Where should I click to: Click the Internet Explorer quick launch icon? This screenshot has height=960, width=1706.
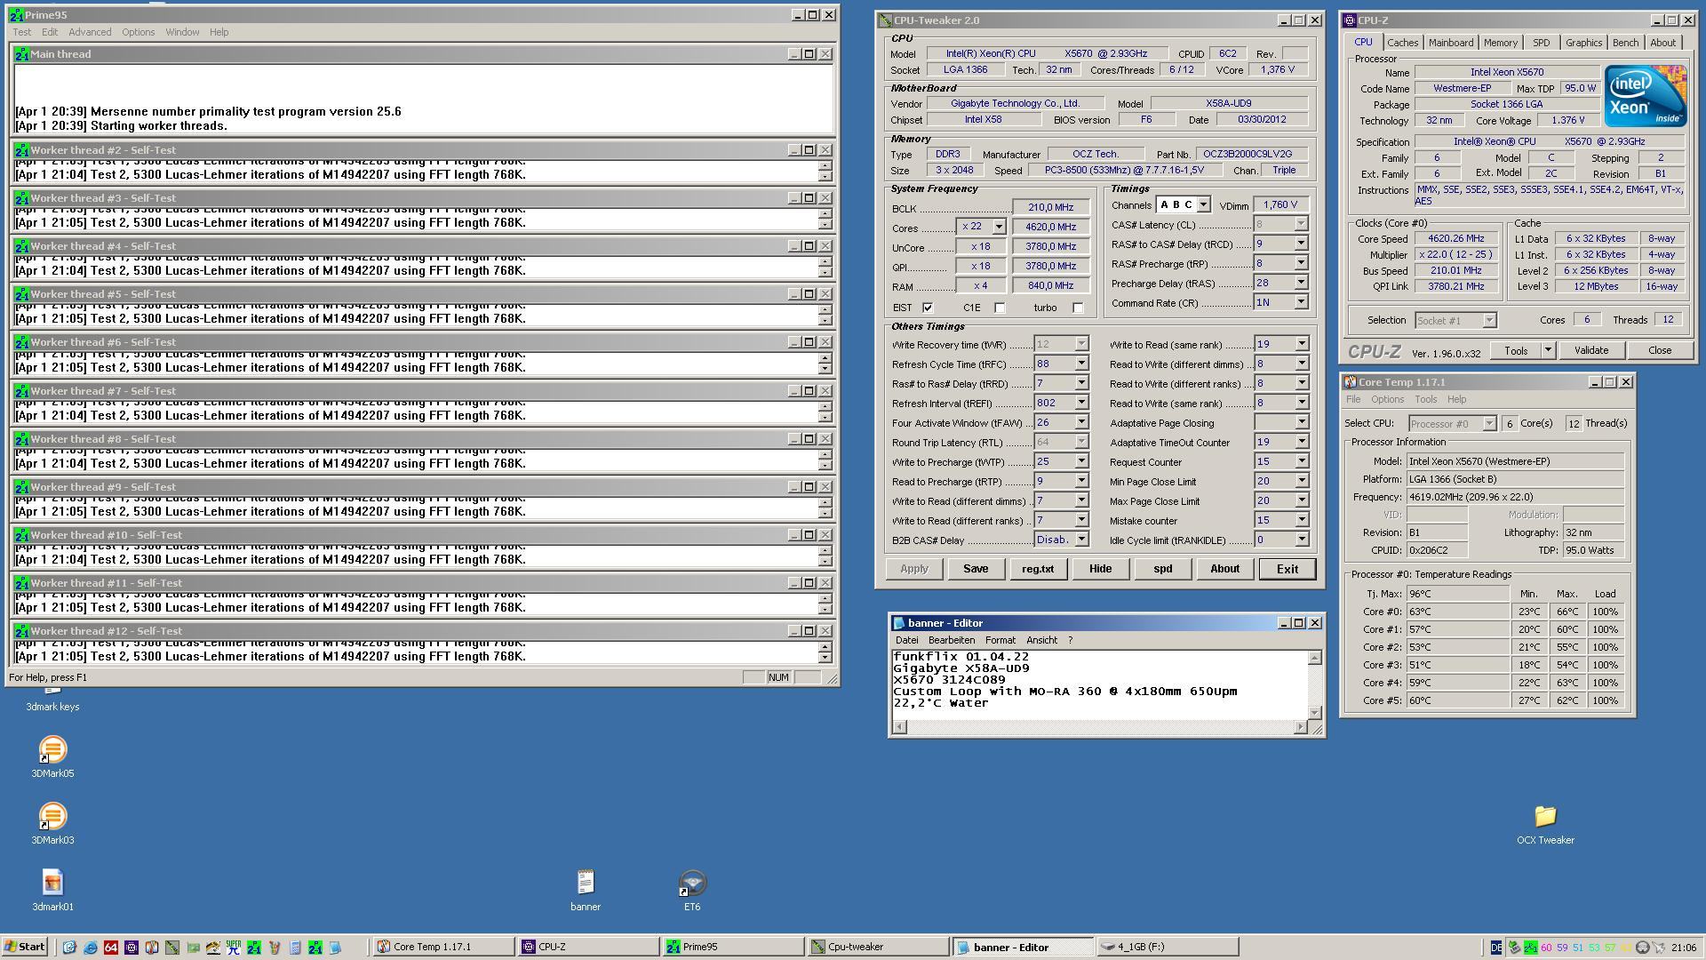coord(90,948)
